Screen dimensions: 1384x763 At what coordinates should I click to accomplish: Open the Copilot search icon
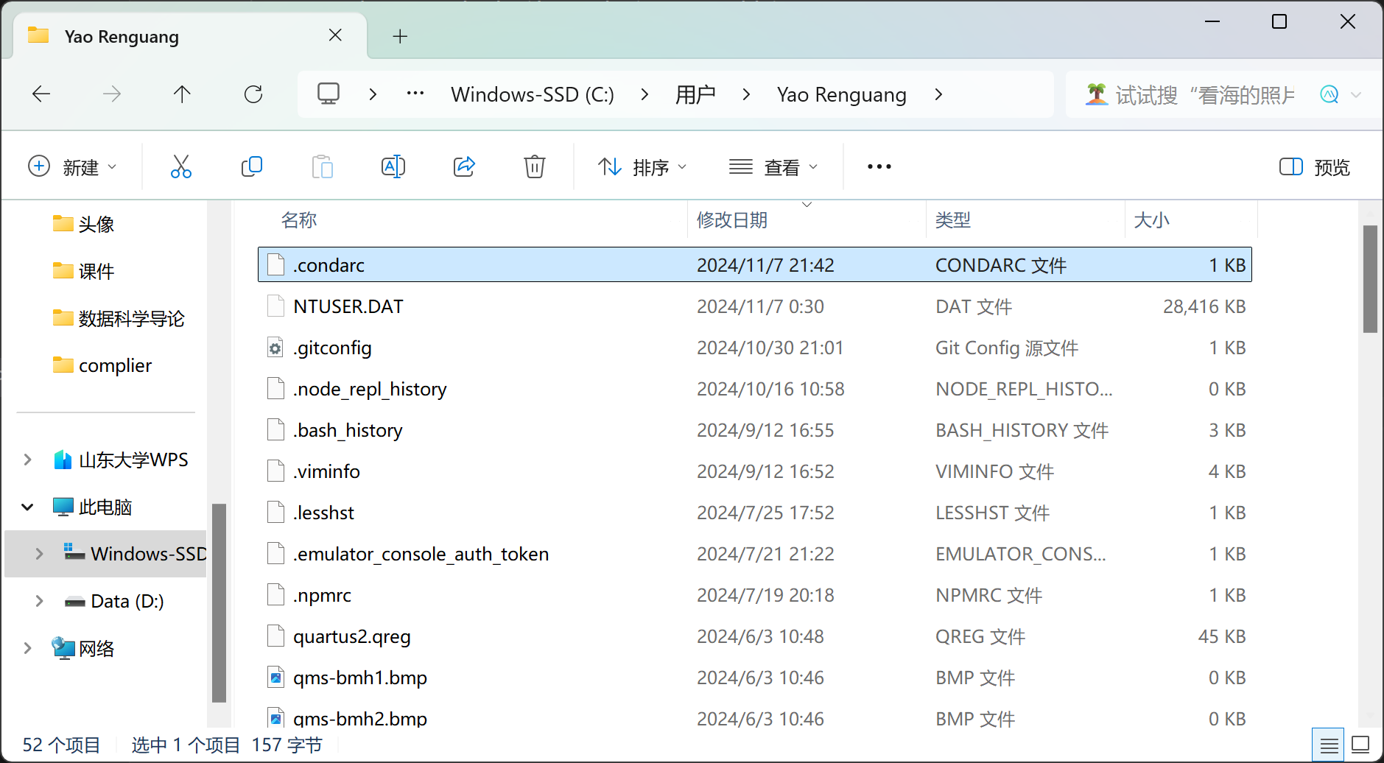click(x=1329, y=94)
